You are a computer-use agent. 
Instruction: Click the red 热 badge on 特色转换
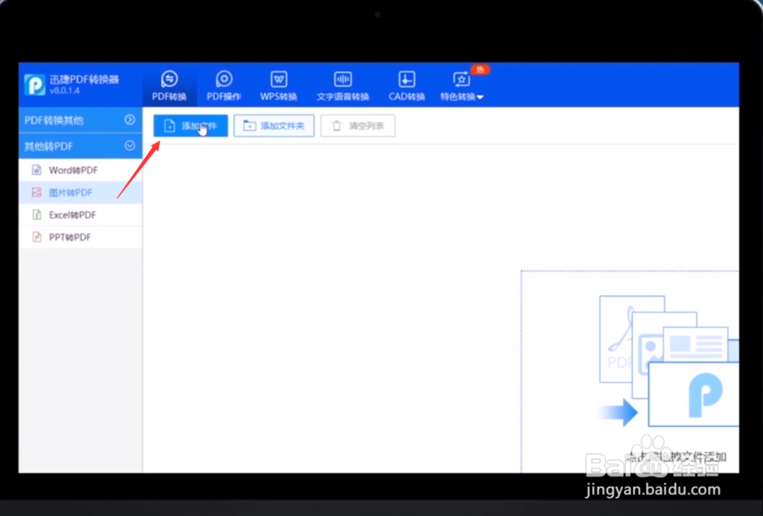480,69
